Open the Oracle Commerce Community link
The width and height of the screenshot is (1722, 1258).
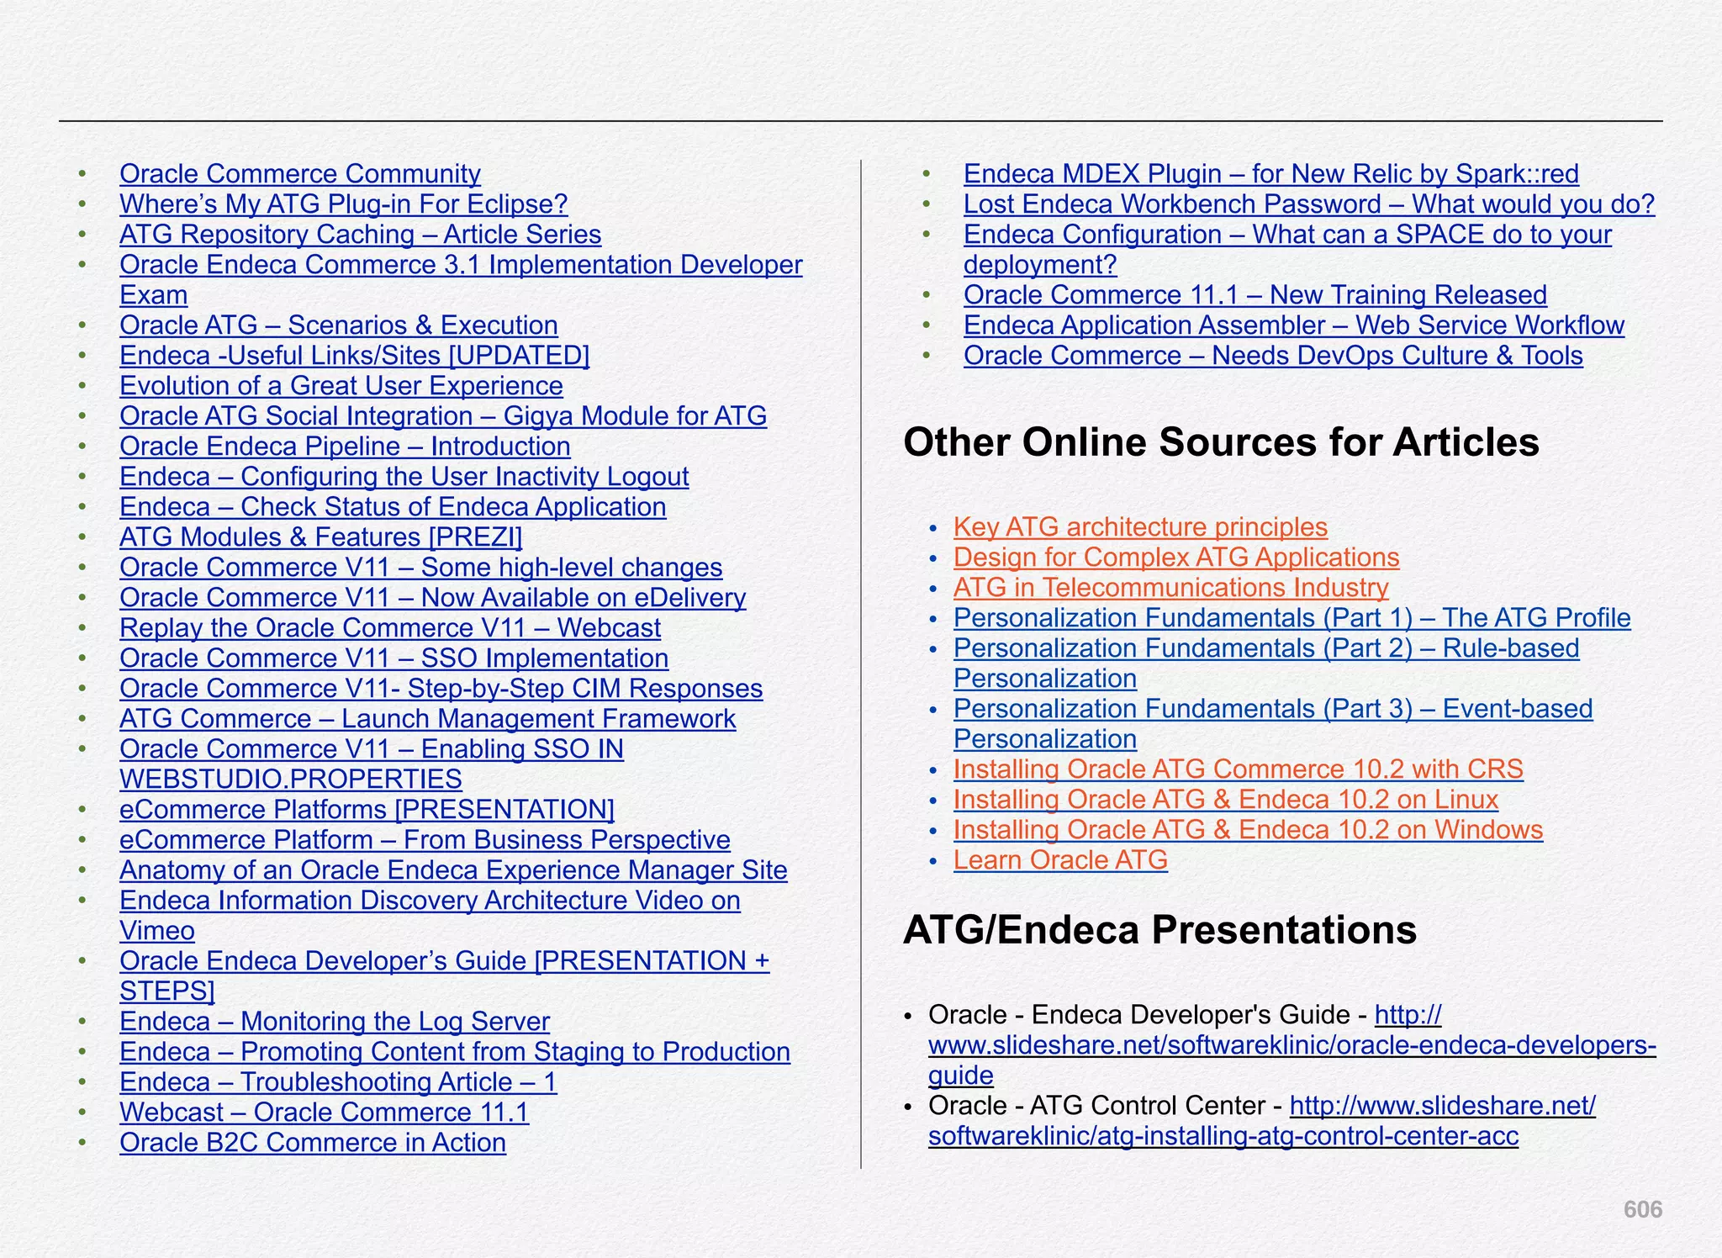click(300, 174)
